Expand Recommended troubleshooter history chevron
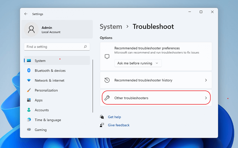 [206, 80]
